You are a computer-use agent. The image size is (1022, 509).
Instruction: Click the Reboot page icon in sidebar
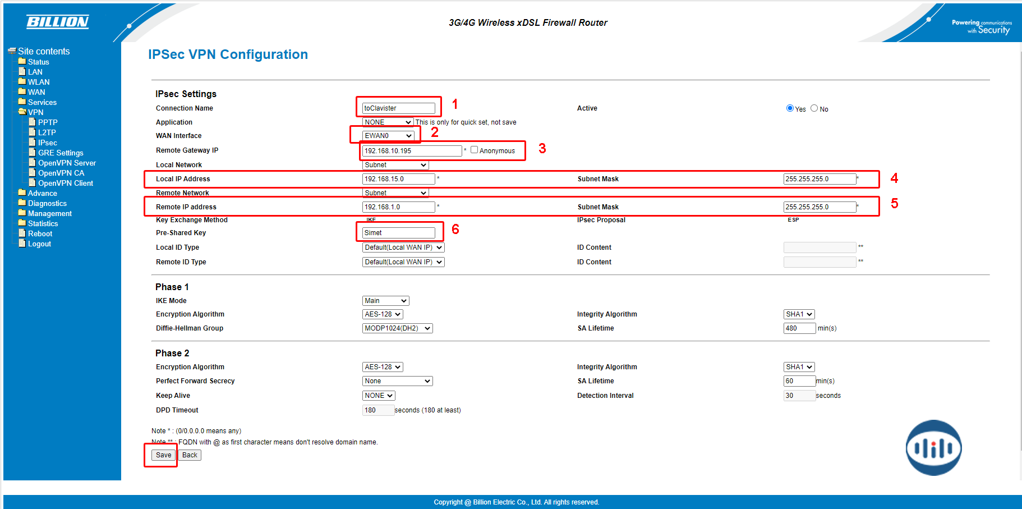point(22,233)
